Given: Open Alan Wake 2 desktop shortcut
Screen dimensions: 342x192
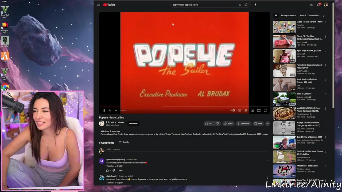Looking at the screenshot, I should click(5, 42).
